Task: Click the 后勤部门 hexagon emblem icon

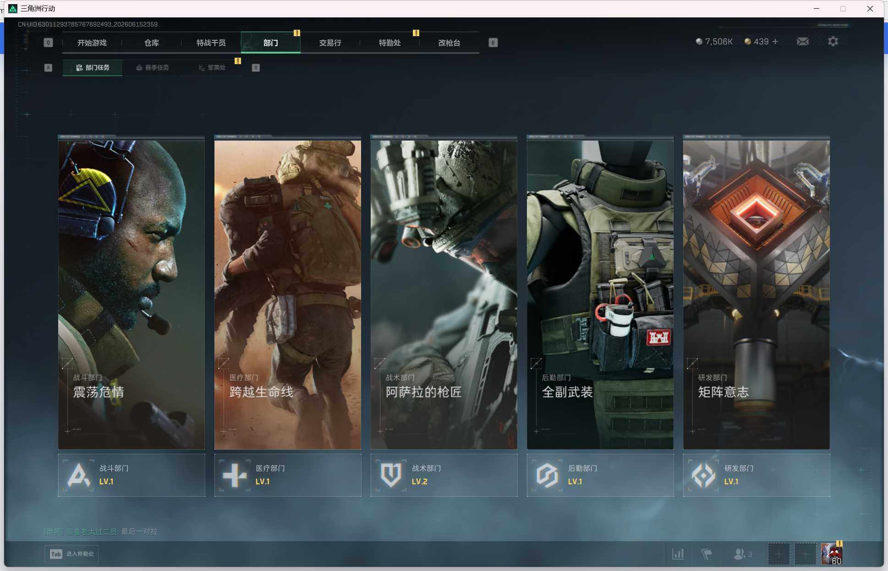Action: pyautogui.click(x=547, y=475)
